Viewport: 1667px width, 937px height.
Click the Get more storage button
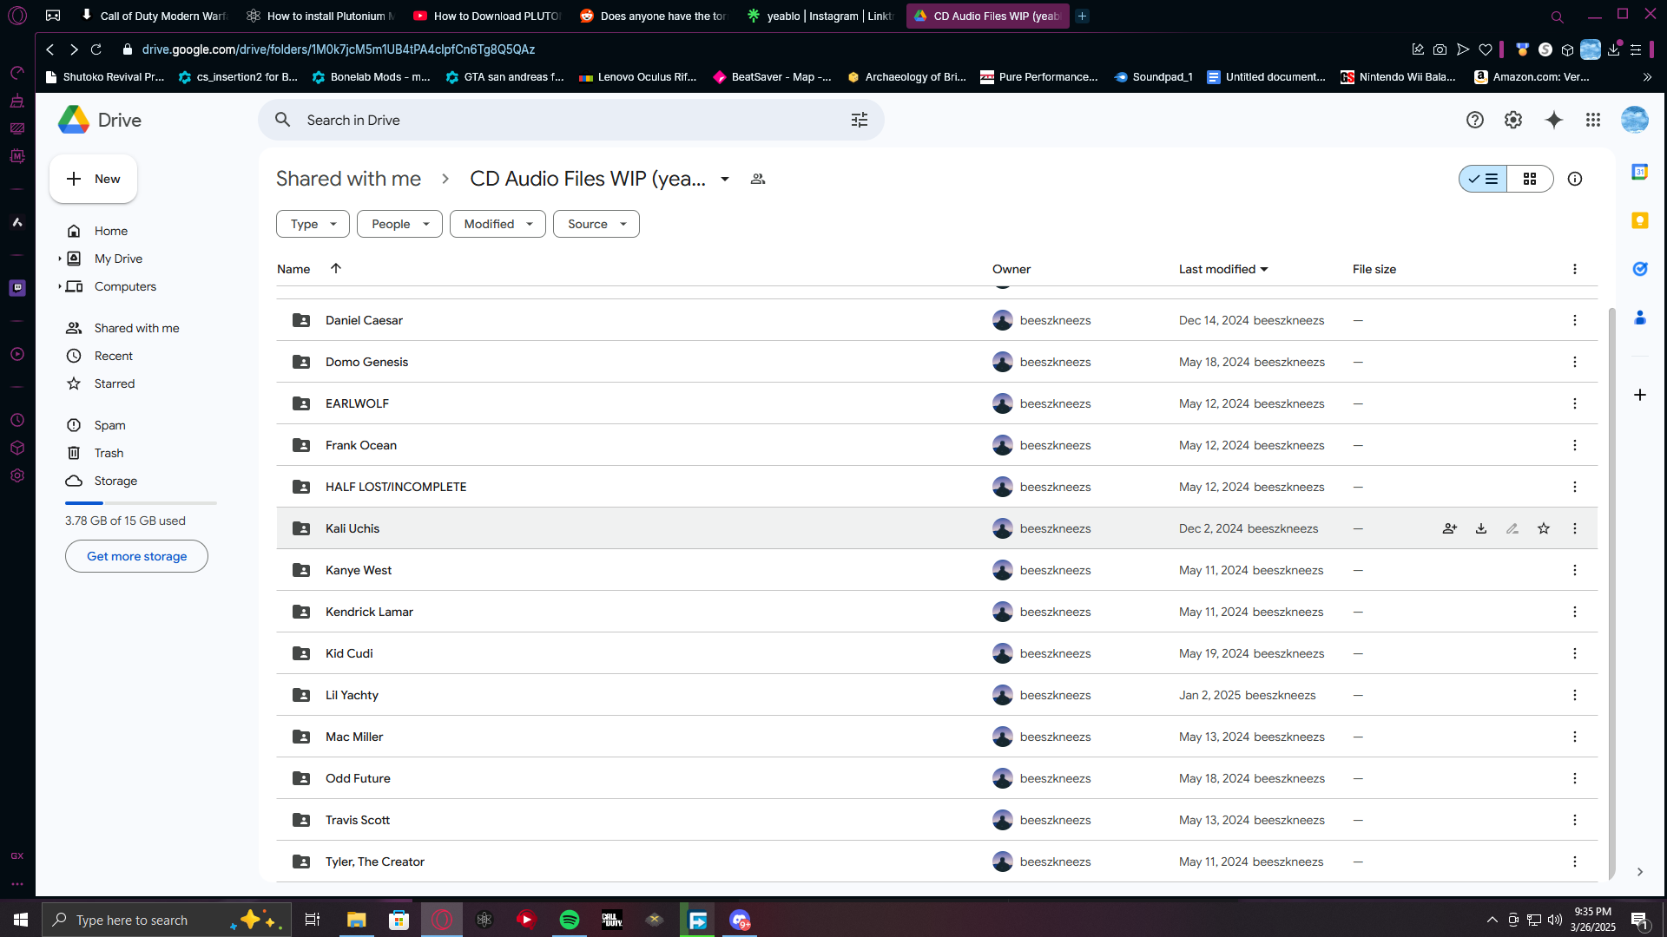pos(136,556)
